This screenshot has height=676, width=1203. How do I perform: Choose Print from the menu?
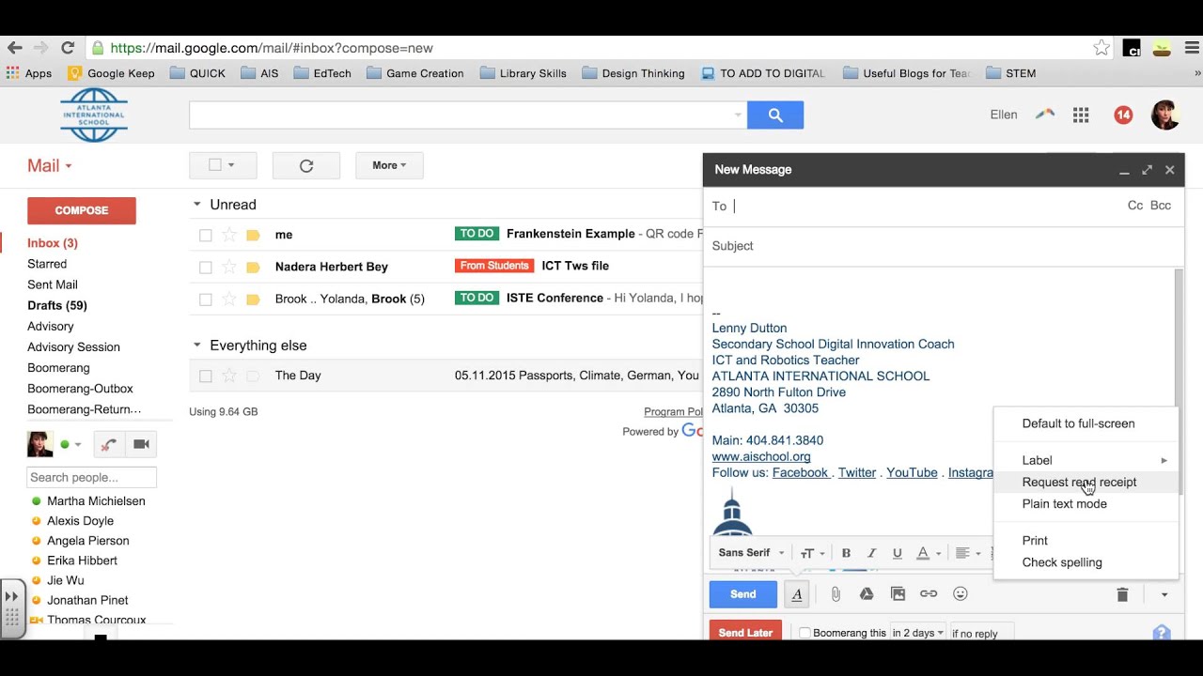pyautogui.click(x=1086, y=541)
